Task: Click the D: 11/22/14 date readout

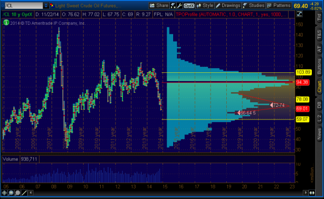Action: [47, 15]
